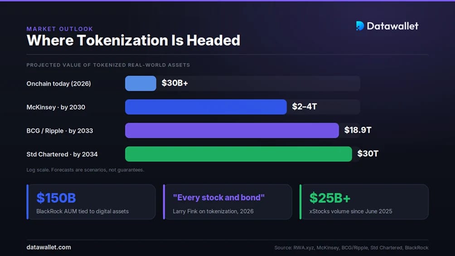This screenshot has width=455, height=256.
Task: Click the $30B+ value label
Action: 174,83
